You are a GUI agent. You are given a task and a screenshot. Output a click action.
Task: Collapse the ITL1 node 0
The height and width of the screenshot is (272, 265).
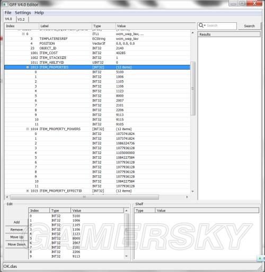tap(23, 34)
